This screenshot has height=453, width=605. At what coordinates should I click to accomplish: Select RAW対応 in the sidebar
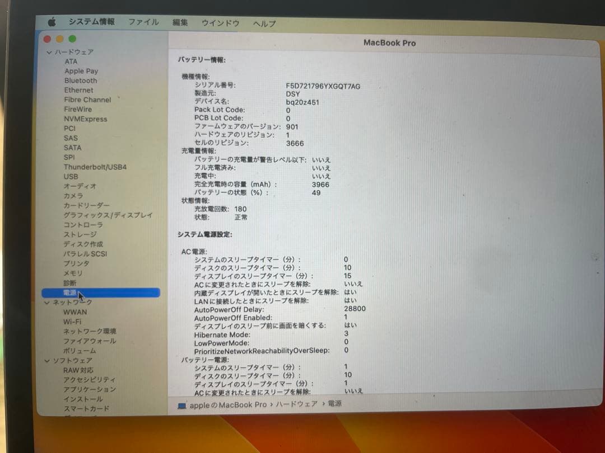point(78,371)
